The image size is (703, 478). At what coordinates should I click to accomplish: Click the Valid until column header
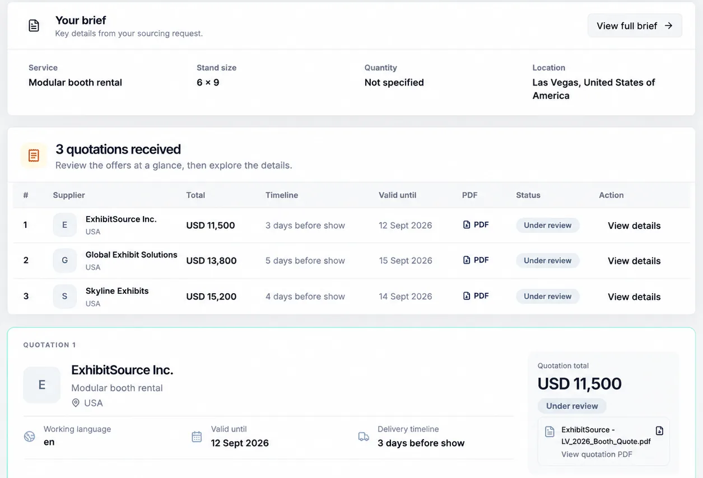[397, 195]
